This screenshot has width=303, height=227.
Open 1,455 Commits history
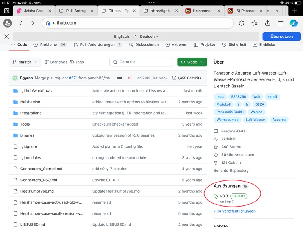coord(186,78)
